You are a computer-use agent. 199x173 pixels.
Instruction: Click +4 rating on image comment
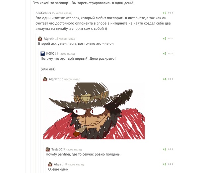[x=165, y=79]
